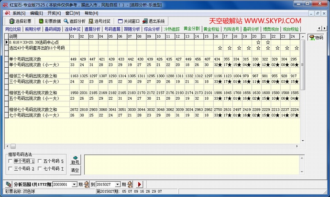
Task: Enable the 单个号码 checkbox
Action: pos(11,161)
